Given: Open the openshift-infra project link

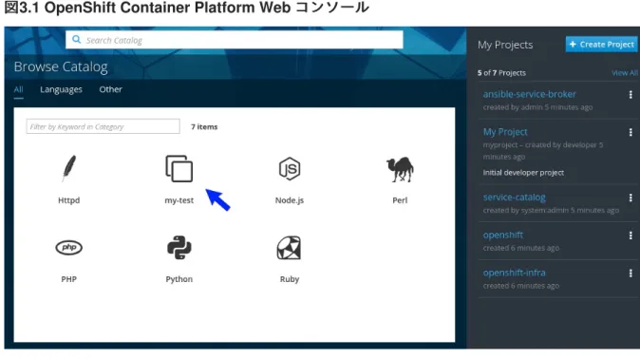Looking at the screenshot, I should click(515, 273).
